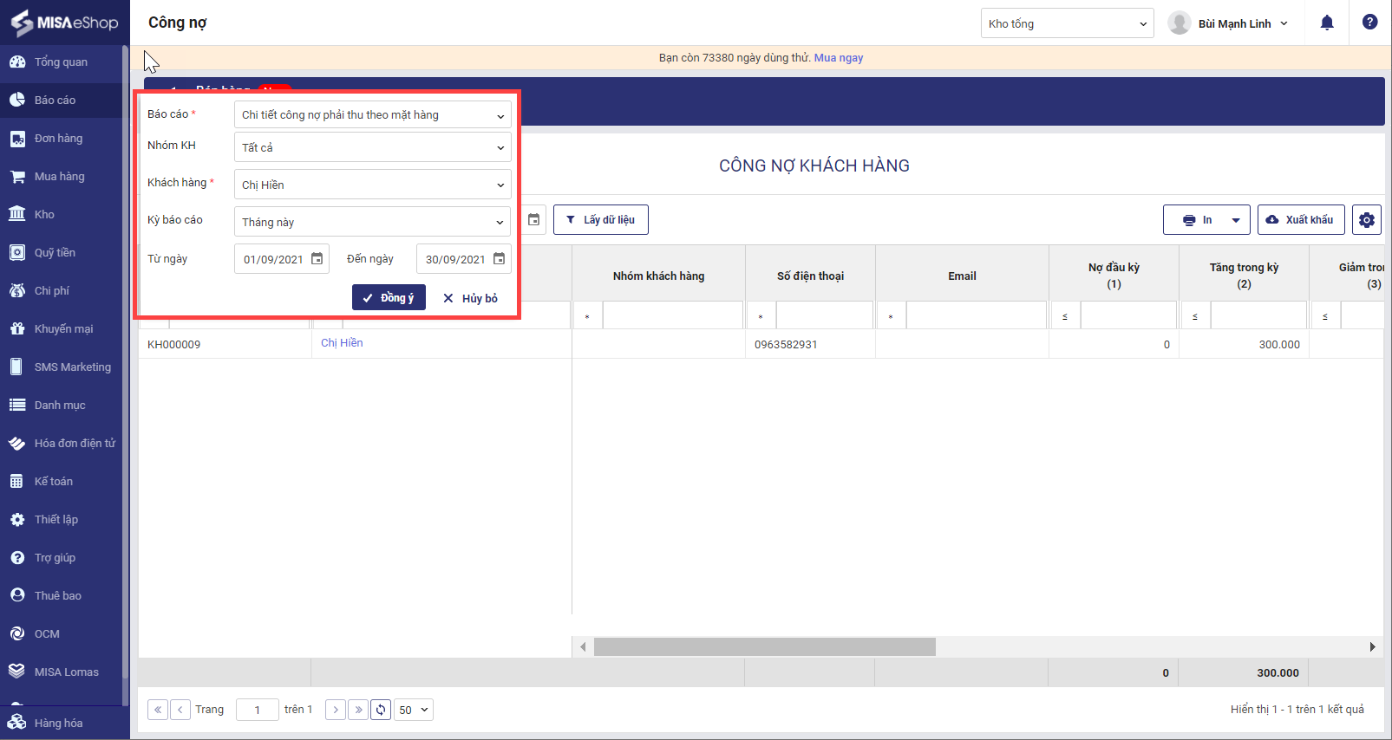Click the Khuyến mại gift icon
Screen dimensions: 1392x740
[x=17, y=329]
